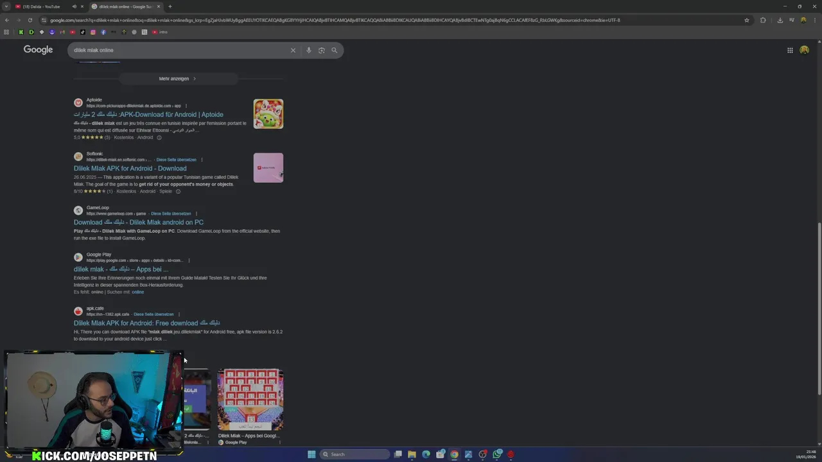822x462 pixels.
Task: Expand results with 'Mehr anzeigen'
Action: coord(178,78)
